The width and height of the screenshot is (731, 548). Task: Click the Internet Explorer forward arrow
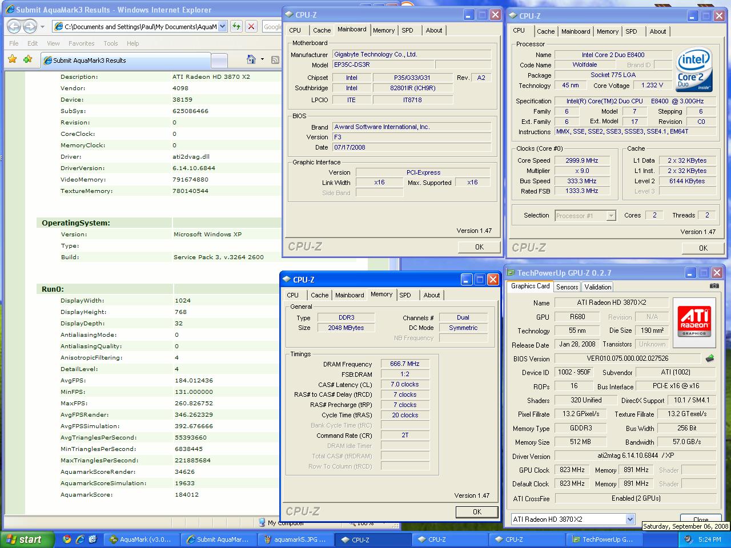coord(30,26)
